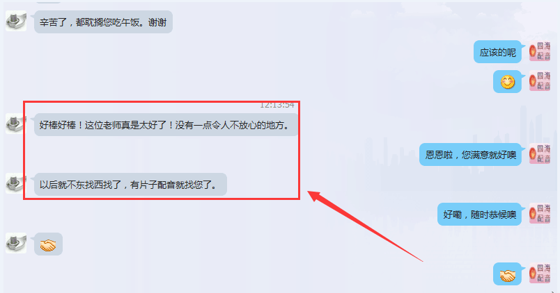This screenshot has height=293, width=560.
Task: Select the handshake emoji in the grey bubble
Action: point(48,244)
